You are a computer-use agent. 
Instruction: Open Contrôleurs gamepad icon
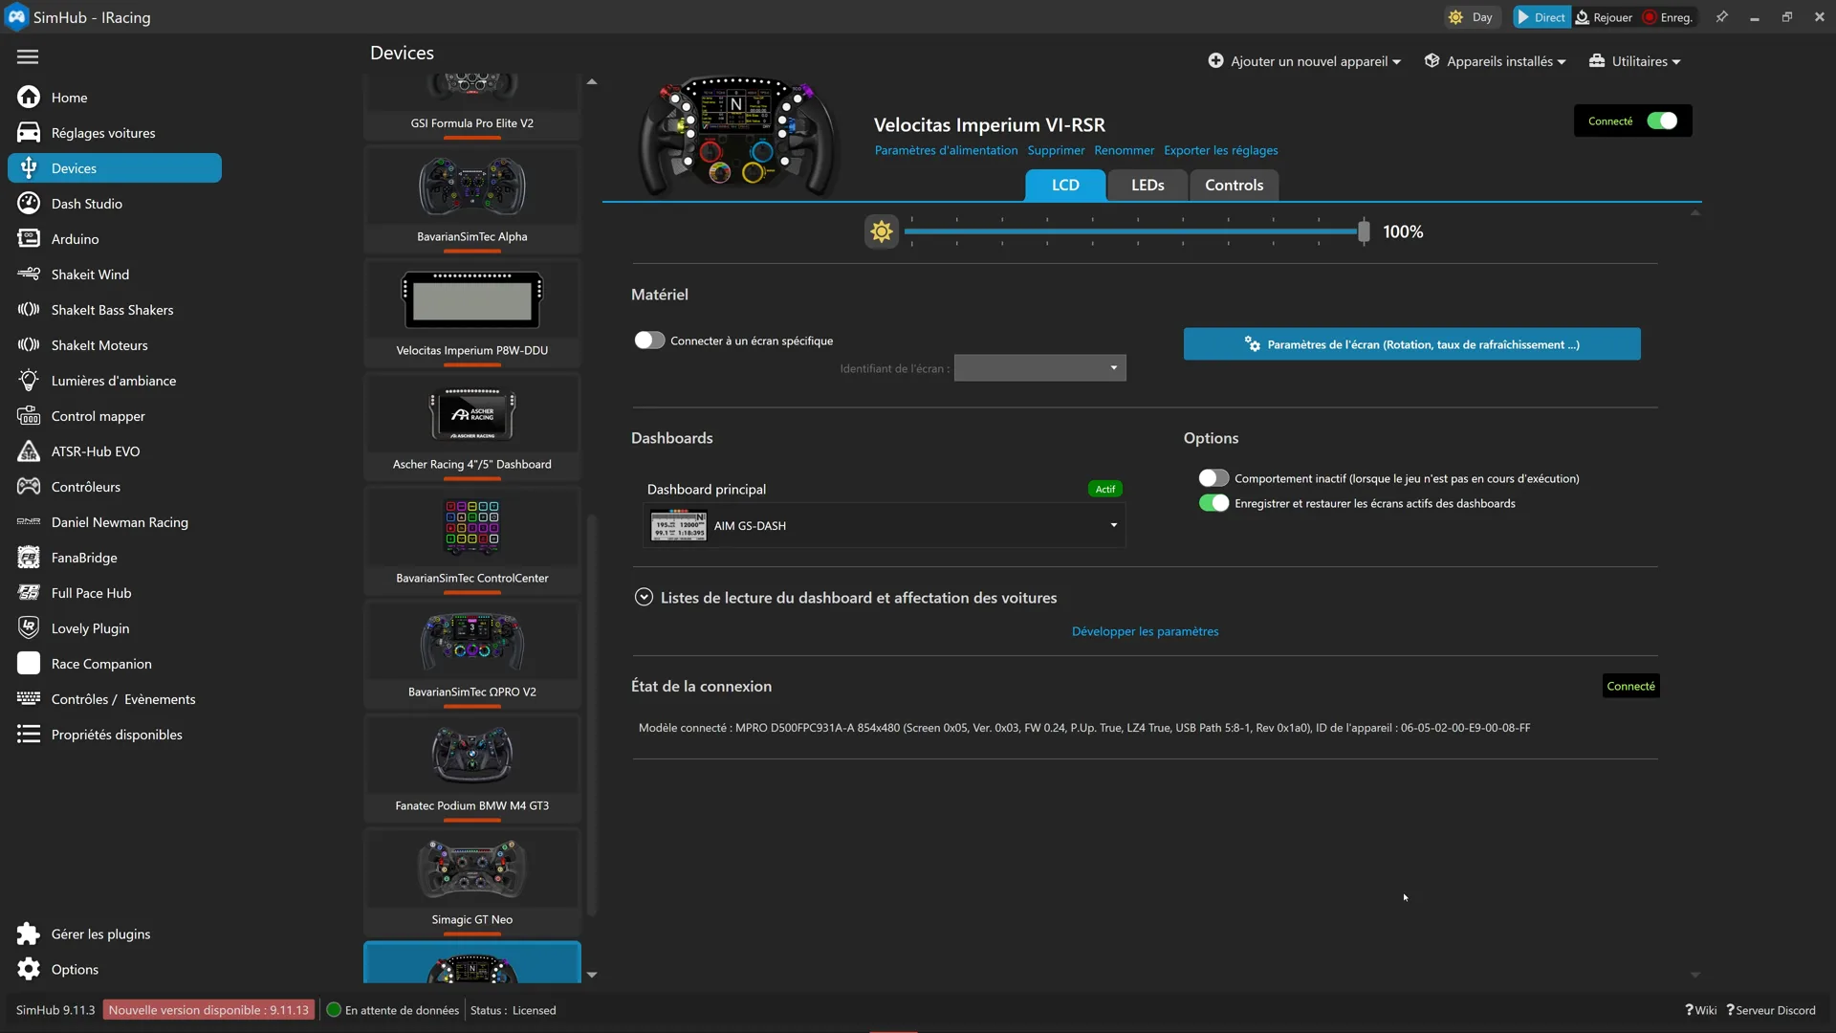point(29,487)
